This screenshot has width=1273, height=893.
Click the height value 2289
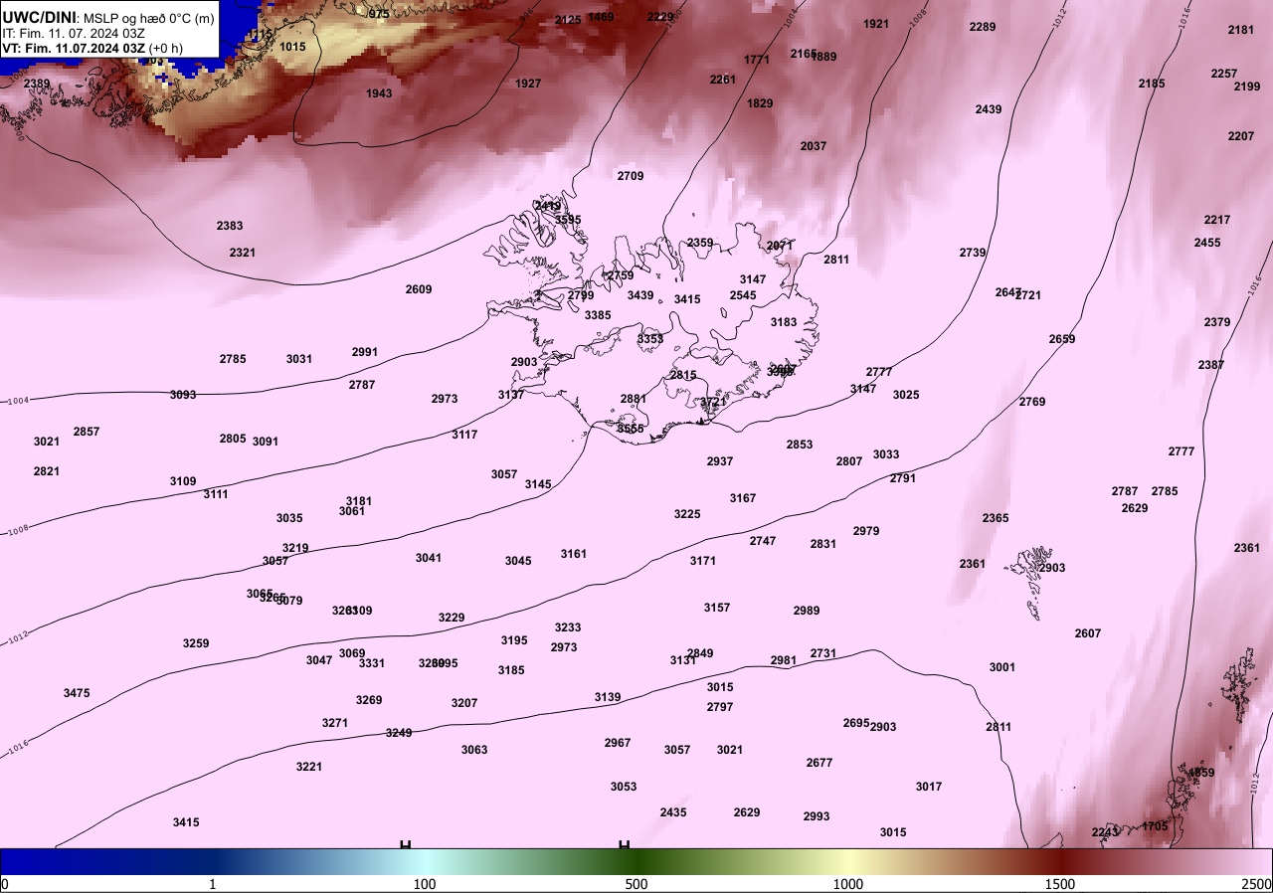coord(983,27)
